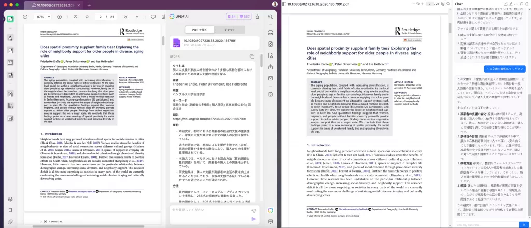Send the UPDF AI message with arrow icon
The image size is (531, 228).
[254, 219]
